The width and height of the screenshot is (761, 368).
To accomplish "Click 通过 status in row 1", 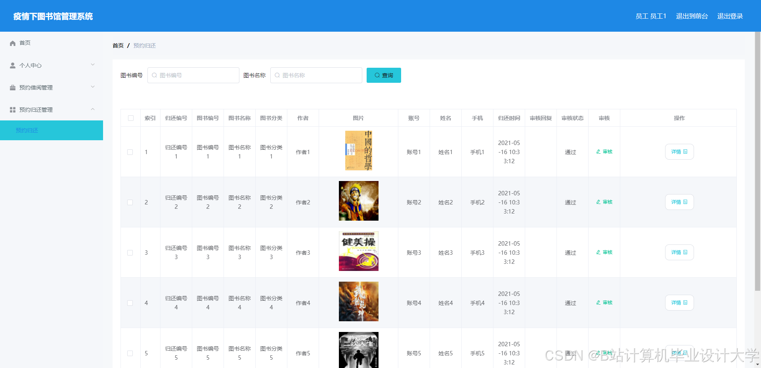I will point(570,152).
